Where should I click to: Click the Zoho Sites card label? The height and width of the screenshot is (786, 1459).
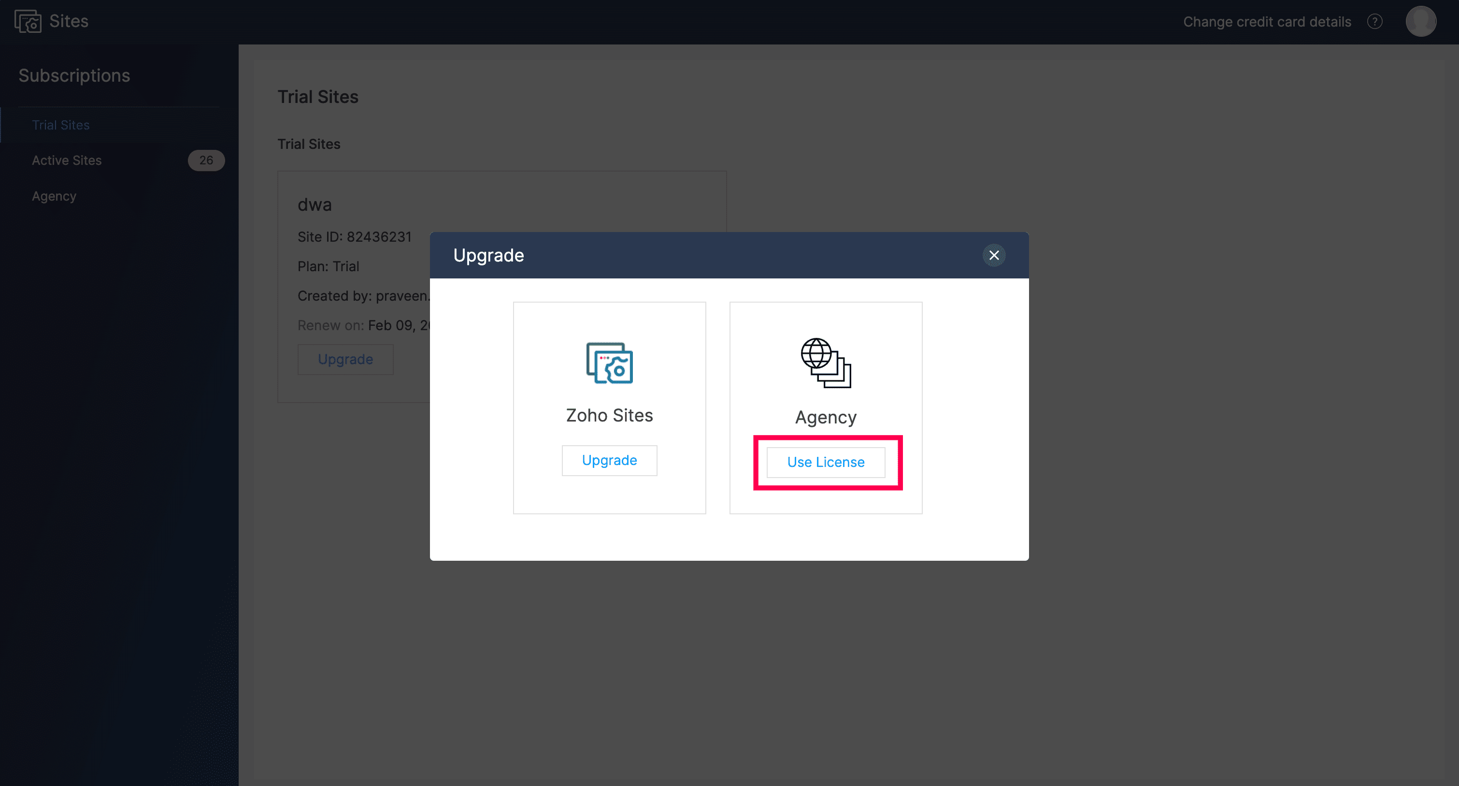(609, 415)
